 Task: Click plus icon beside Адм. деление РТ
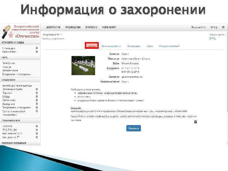tap(37, 137)
